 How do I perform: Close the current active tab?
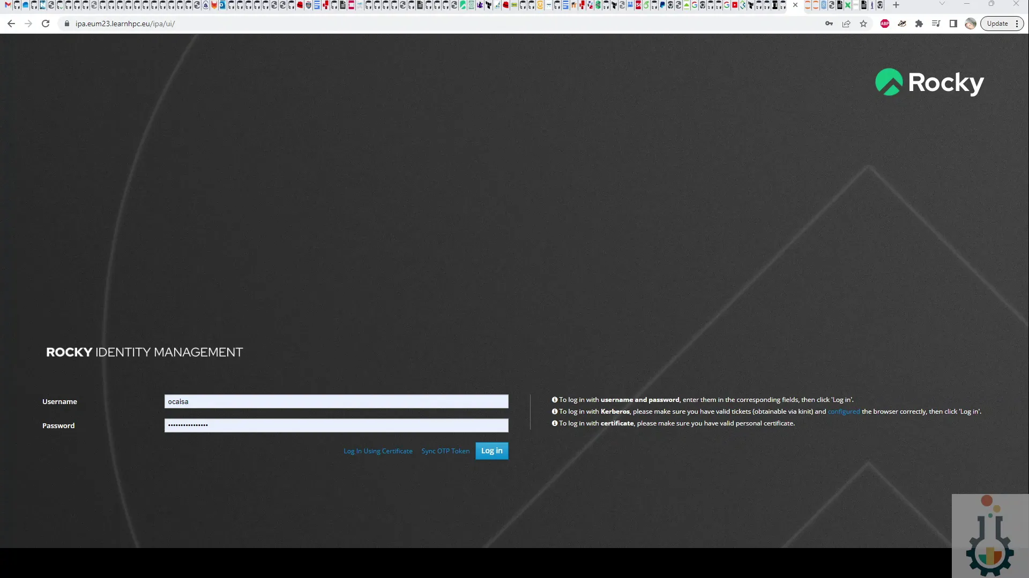click(795, 5)
